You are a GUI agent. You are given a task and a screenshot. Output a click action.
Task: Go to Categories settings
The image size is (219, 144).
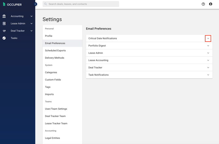pyautogui.click(x=62, y=72)
